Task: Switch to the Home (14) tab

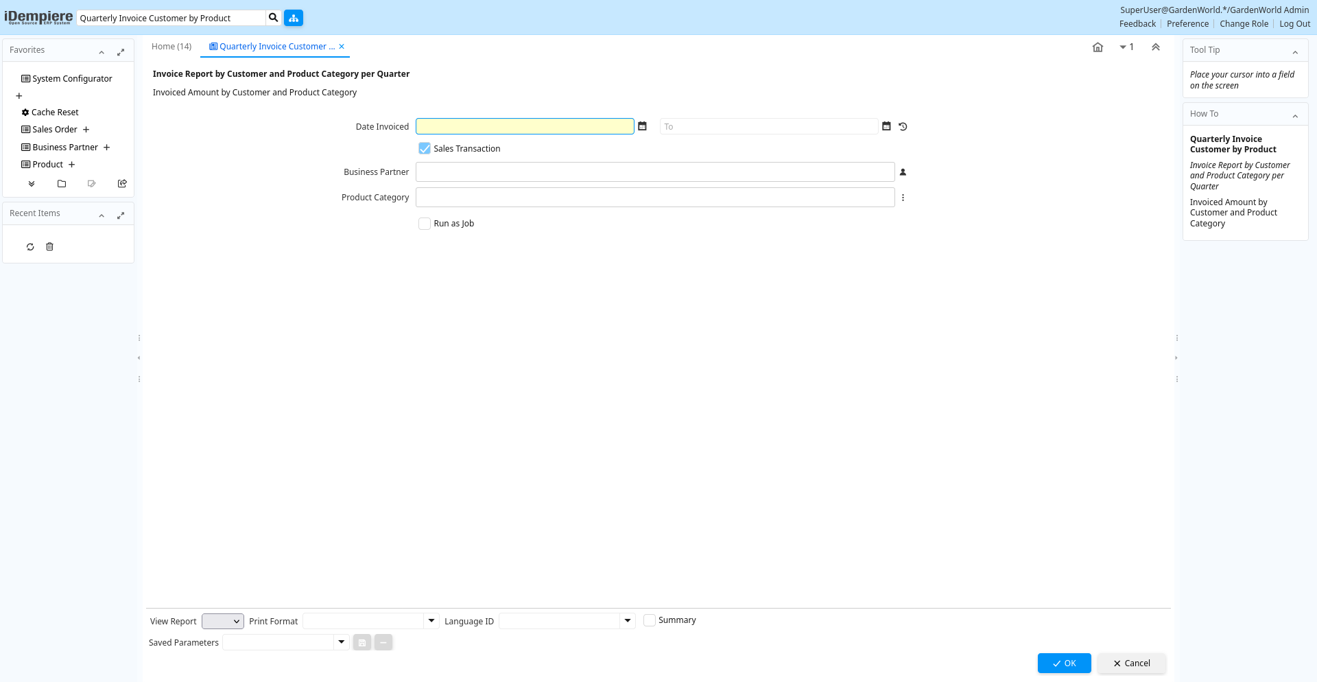Action: click(171, 47)
